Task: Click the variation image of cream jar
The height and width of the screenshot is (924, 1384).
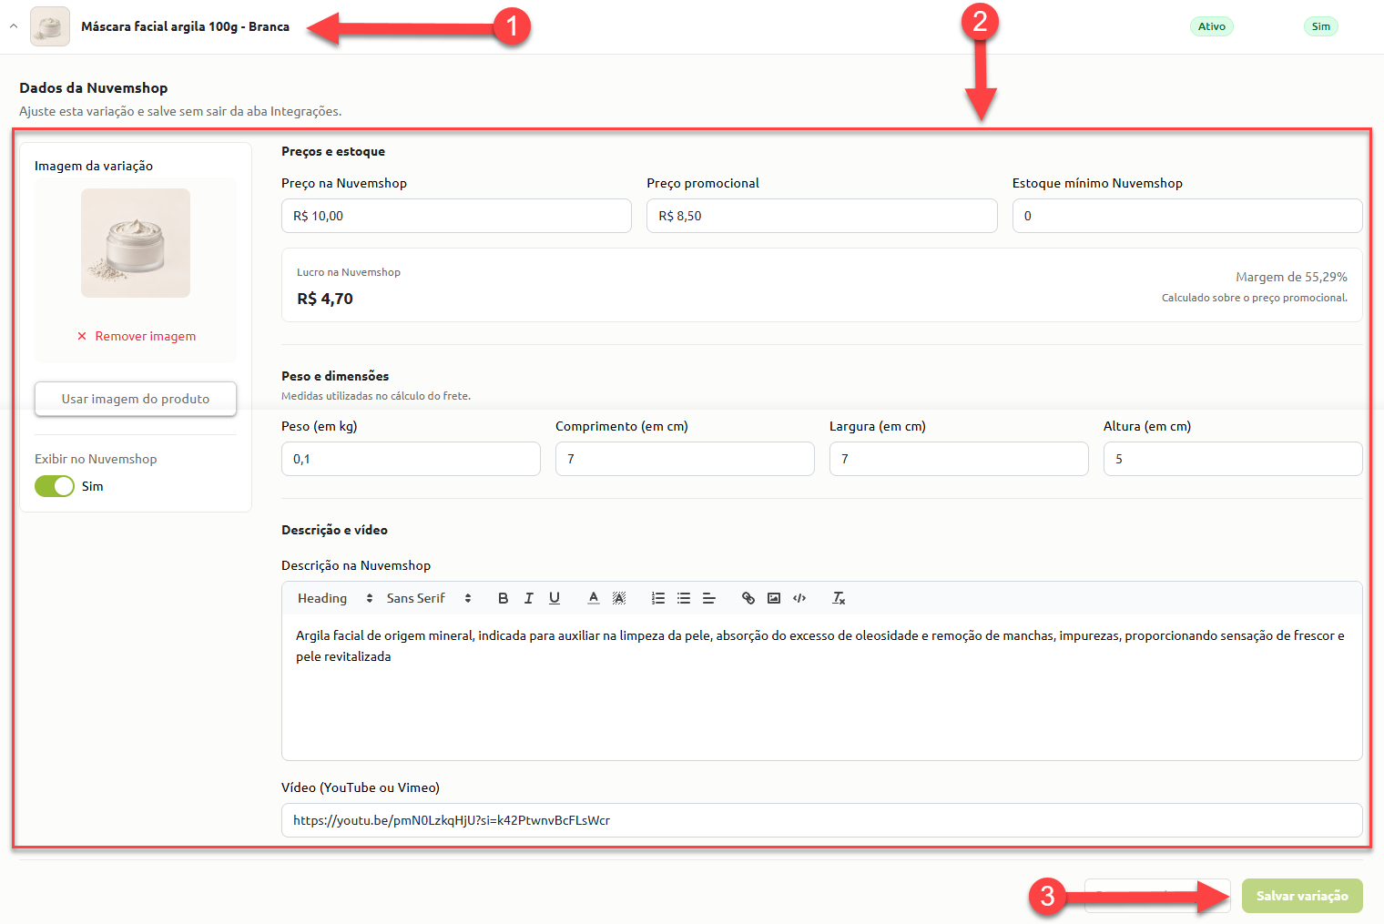Action: click(x=136, y=243)
